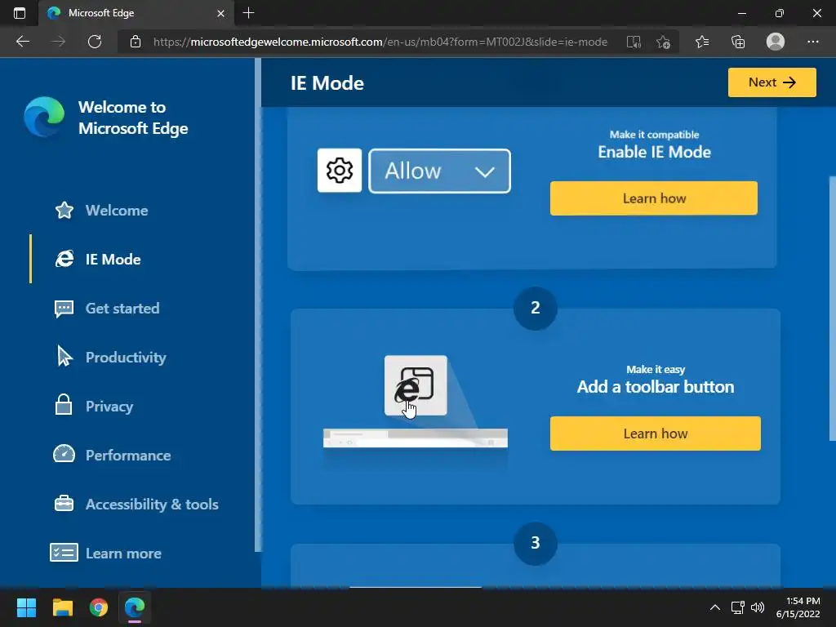Click the Performance gauge icon

[64, 454]
